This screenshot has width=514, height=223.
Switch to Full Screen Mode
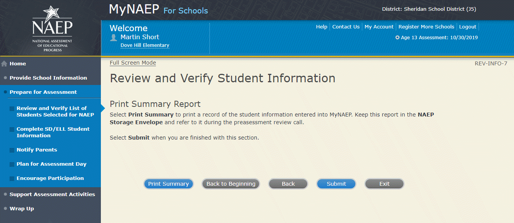coord(133,63)
